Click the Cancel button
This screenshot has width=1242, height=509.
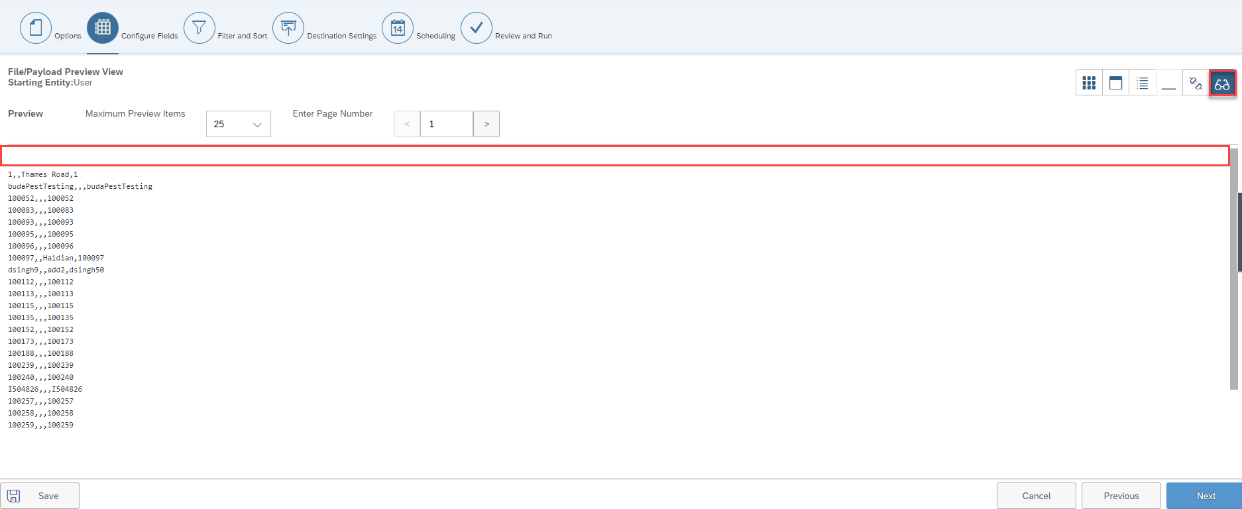pos(1037,496)
